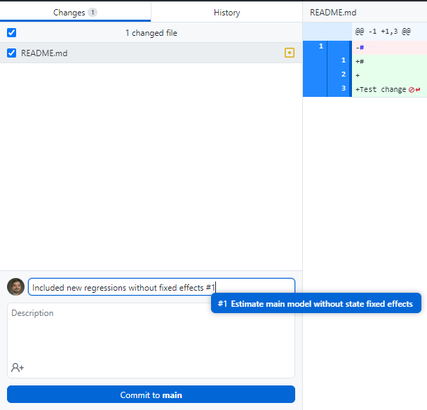Toggle old line number 1 of deleted row
This screenshot has height=410, width=427.
pos(320,46)
